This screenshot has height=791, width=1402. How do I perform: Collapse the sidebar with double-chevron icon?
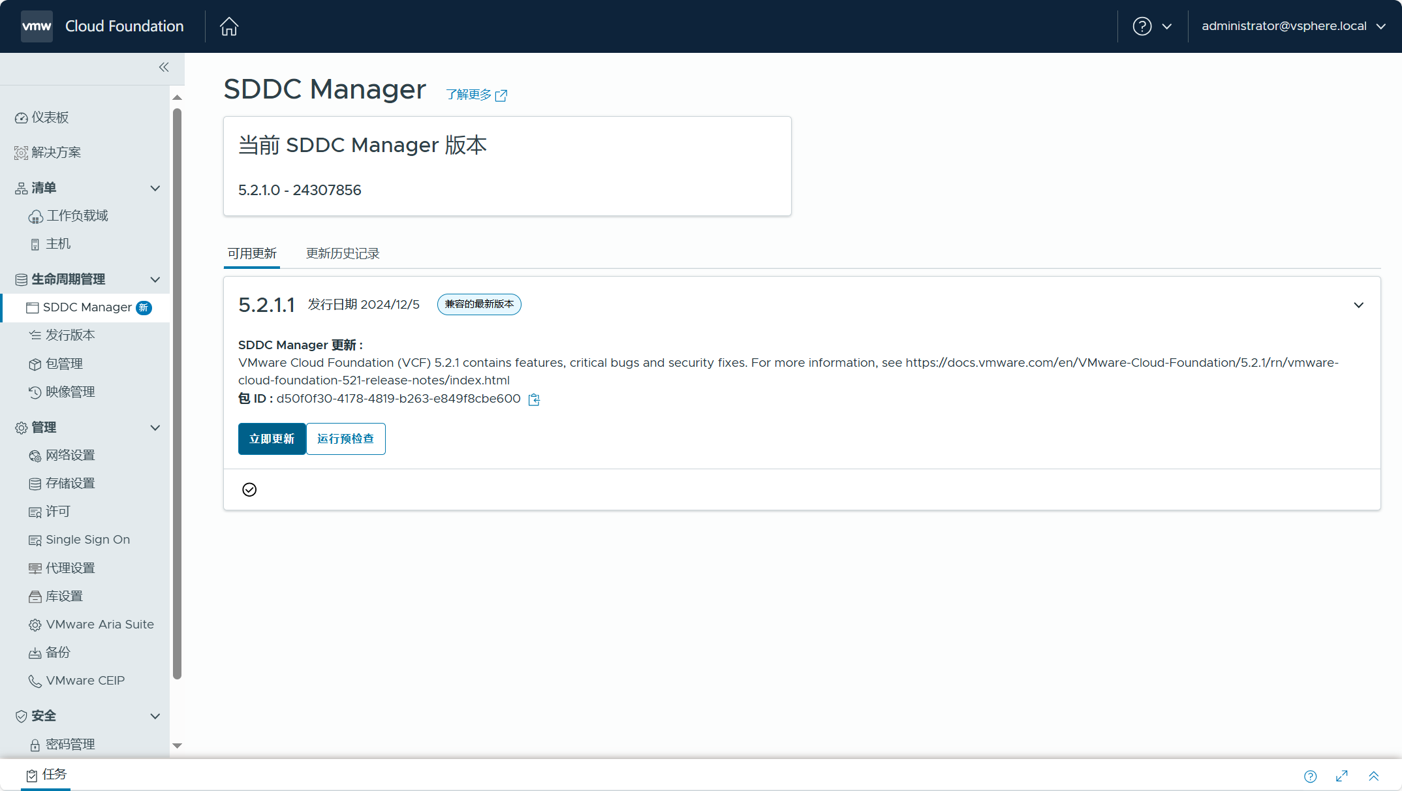[x=164, y=67]
